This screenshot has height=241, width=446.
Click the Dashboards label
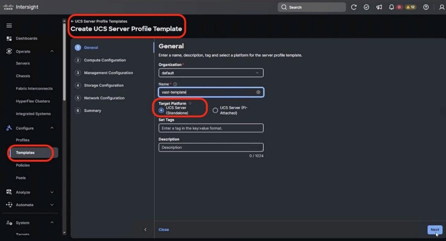tap(27, 38)
